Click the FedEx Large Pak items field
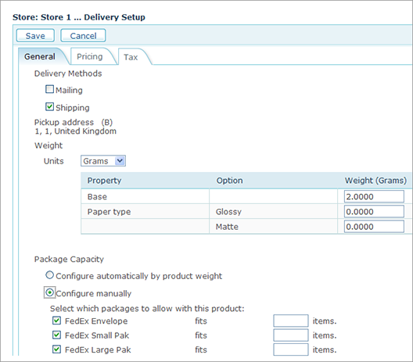 click(291, 349)
